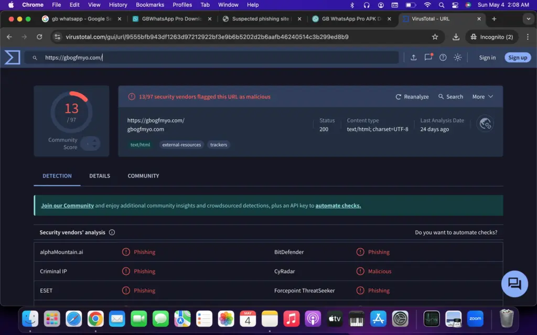The image size is (537, 335).
Task: Expand the More dropdown
Action: pos(482,97)
